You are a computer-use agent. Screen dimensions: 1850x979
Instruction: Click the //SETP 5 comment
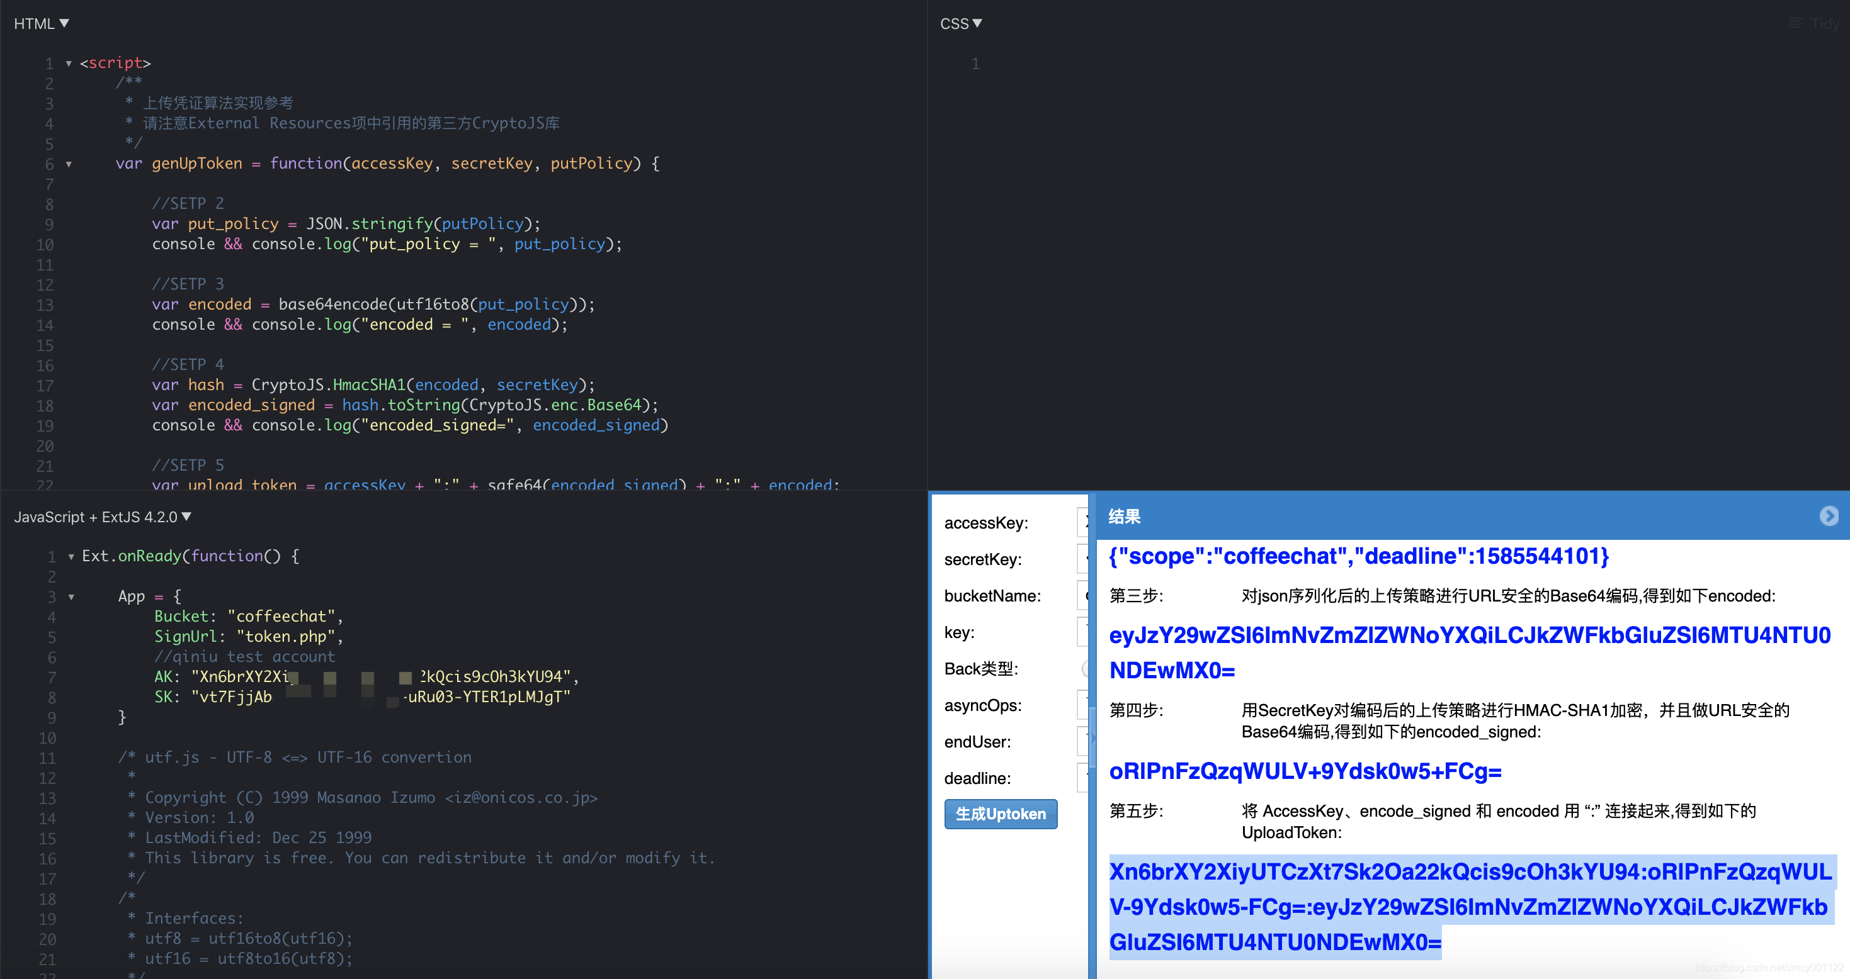188,465
